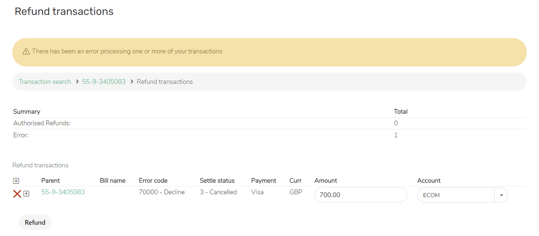Click the Error total count of 1
This screenshot has width=539, height=236.
(396, 135)
